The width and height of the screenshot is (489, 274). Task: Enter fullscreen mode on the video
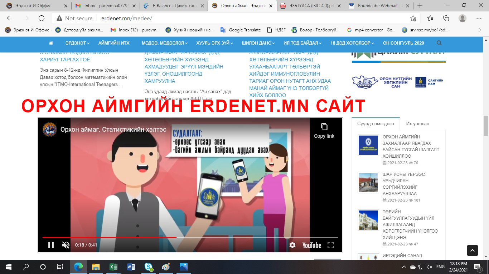point(331,245)
